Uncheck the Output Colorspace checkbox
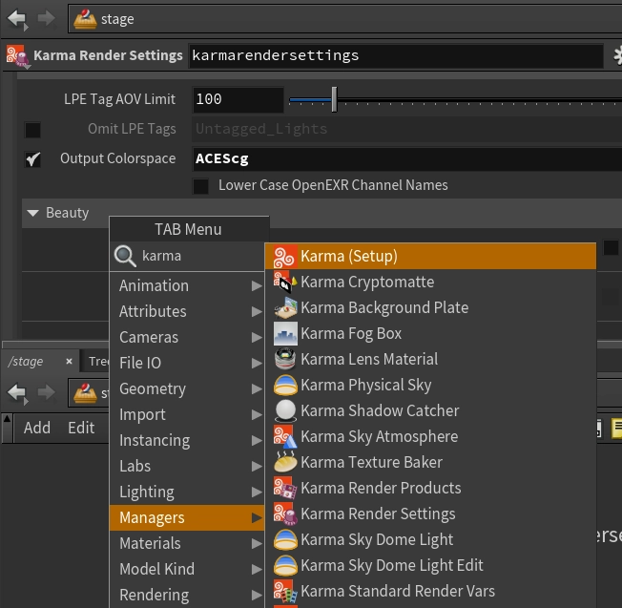Screen dimensions: 622x608 coord(32,159)
